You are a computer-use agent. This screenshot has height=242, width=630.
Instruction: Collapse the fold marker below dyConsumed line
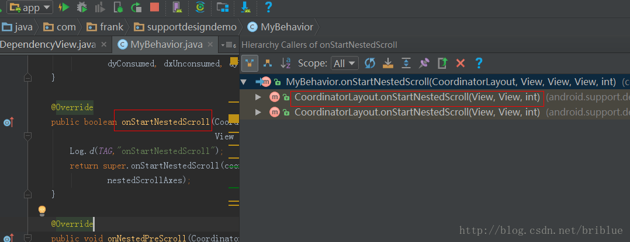click(x=27, y=78)
